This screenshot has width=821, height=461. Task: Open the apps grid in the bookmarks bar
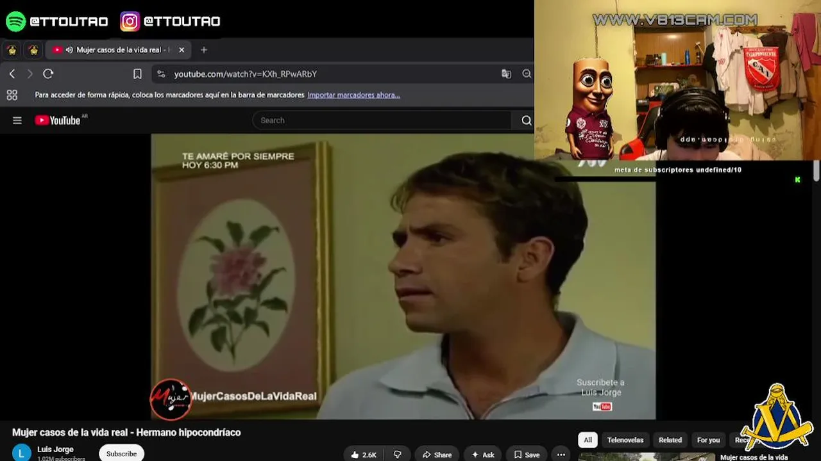coord(12,95)
